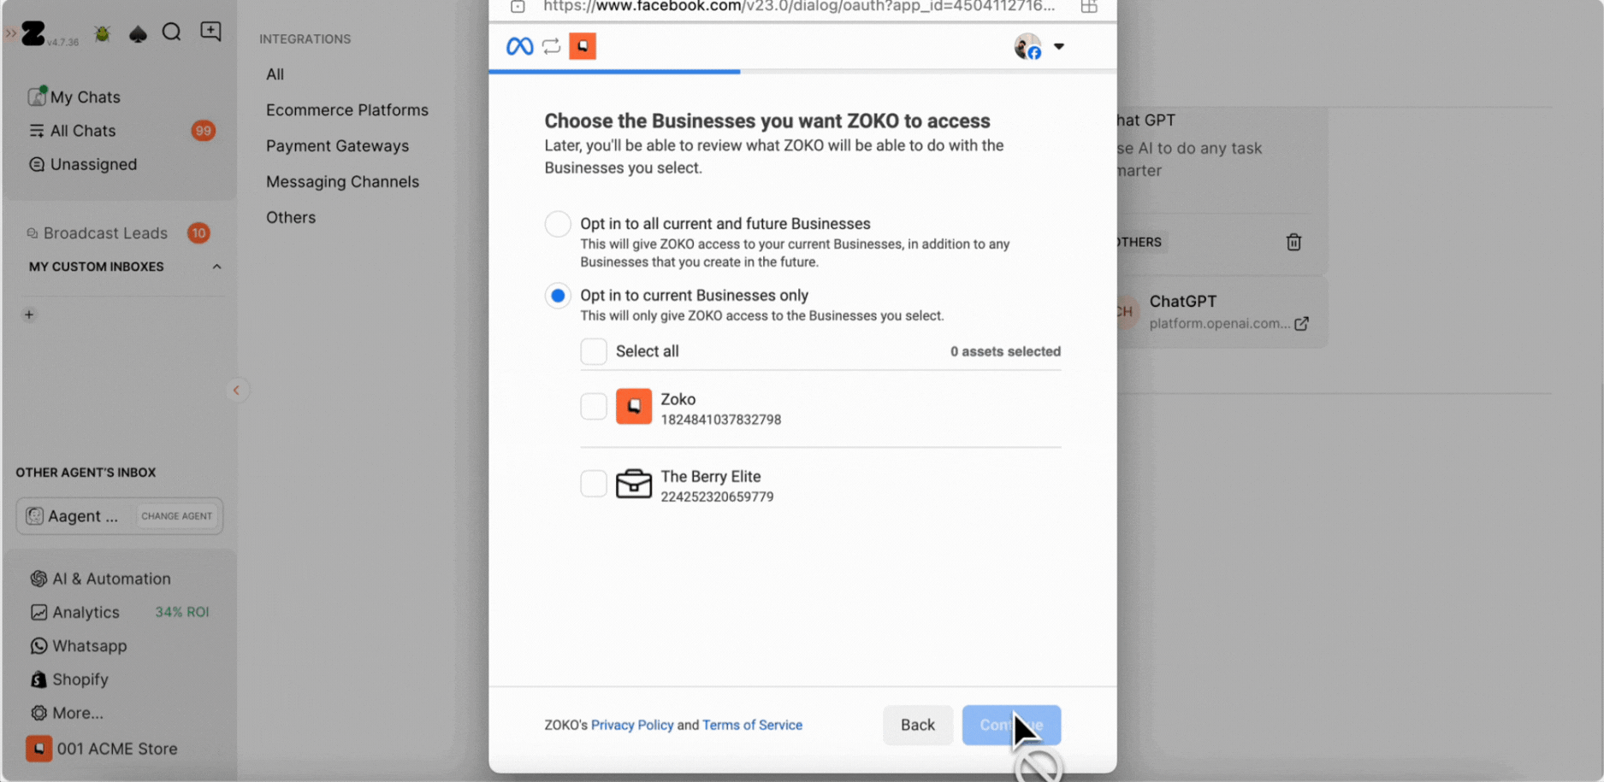
Task: Check The Berry Elite checkbox
Action: pyautogui.click(x=594, y=484)
